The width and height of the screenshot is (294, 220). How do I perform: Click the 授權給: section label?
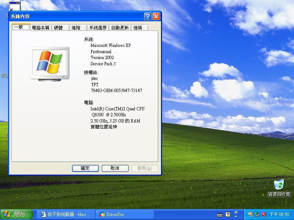(x=91, y=73)
